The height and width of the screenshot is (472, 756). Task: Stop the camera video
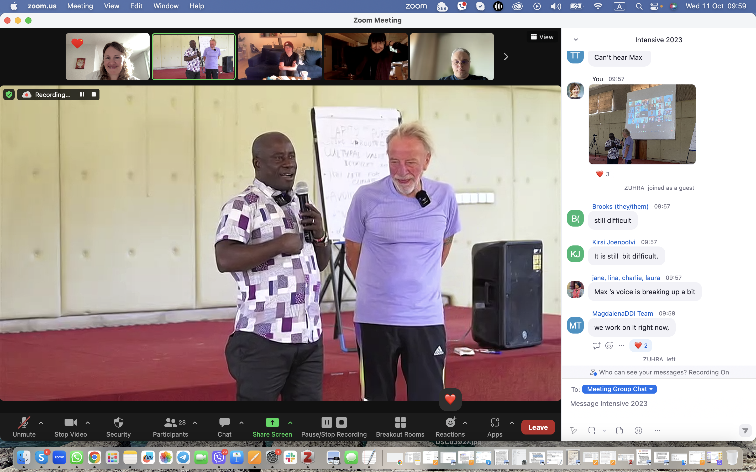pos(71,427)
